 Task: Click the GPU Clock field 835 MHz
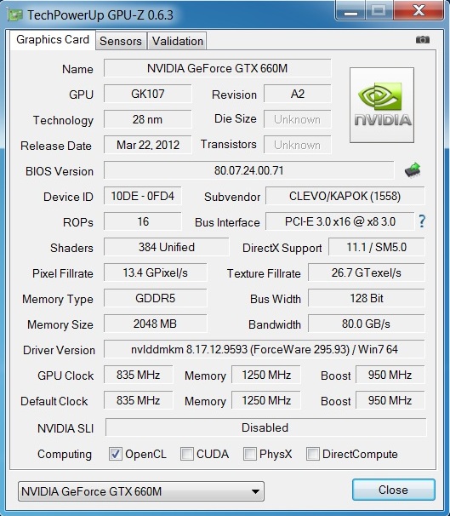click(x=138, y=375)
